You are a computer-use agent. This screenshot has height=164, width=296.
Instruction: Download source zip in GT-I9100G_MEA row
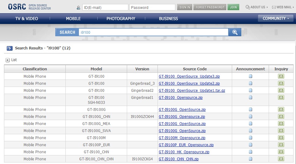point(182,123)
